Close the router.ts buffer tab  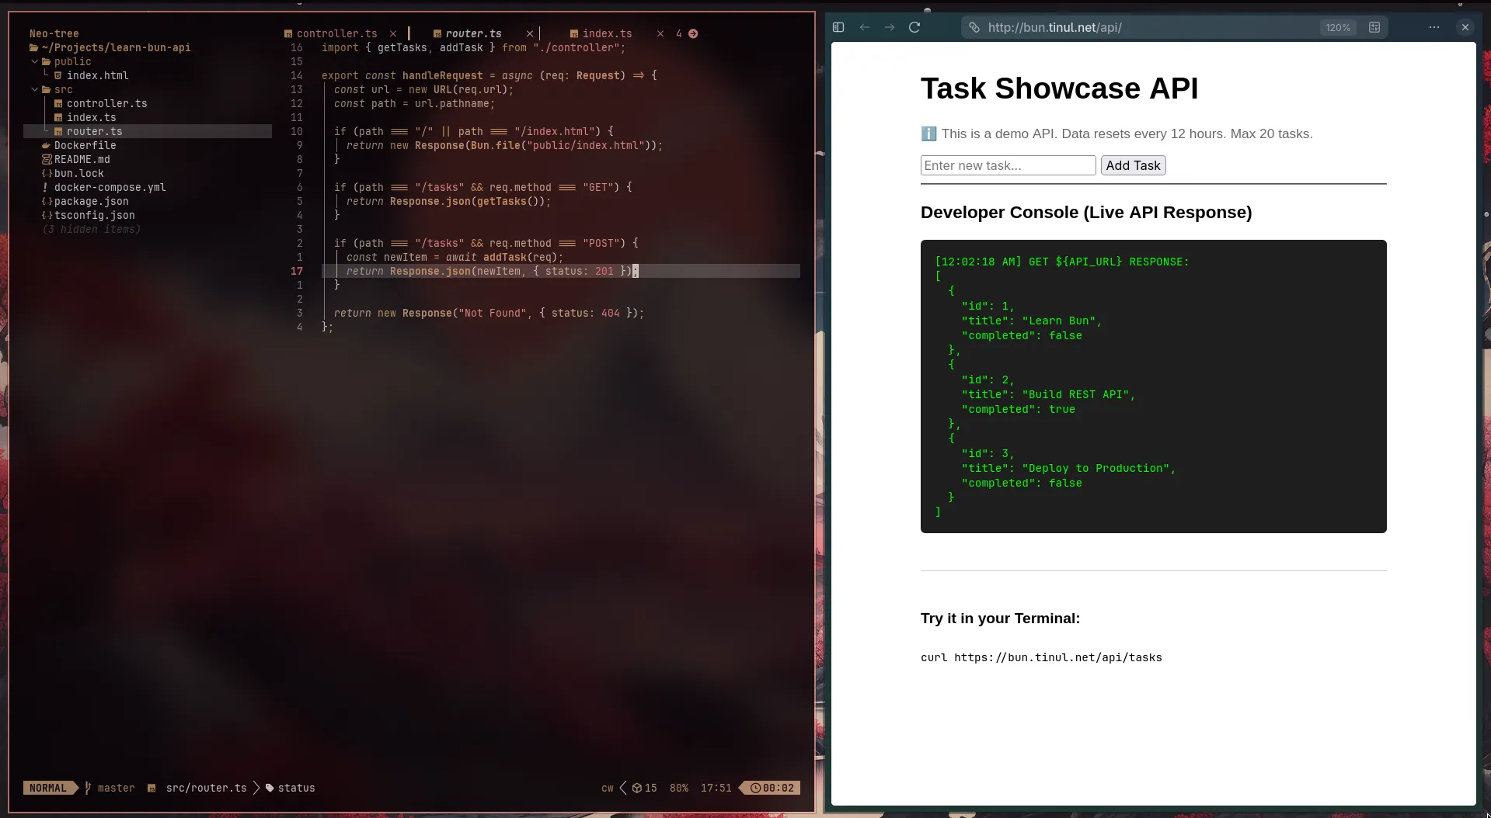(530, 33)
